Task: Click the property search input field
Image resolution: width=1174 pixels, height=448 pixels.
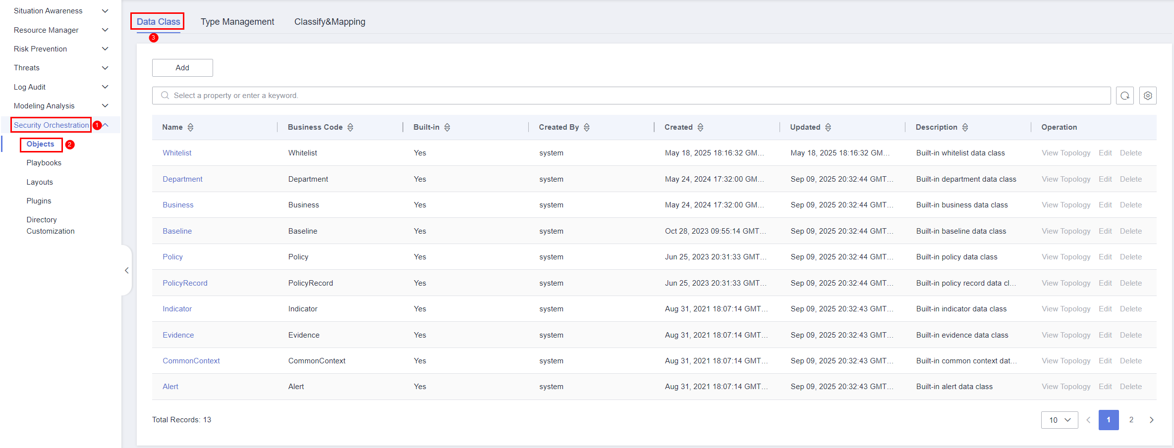Action: coord(634,96)
